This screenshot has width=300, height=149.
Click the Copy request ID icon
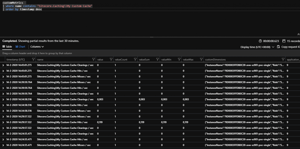[278, 47]
